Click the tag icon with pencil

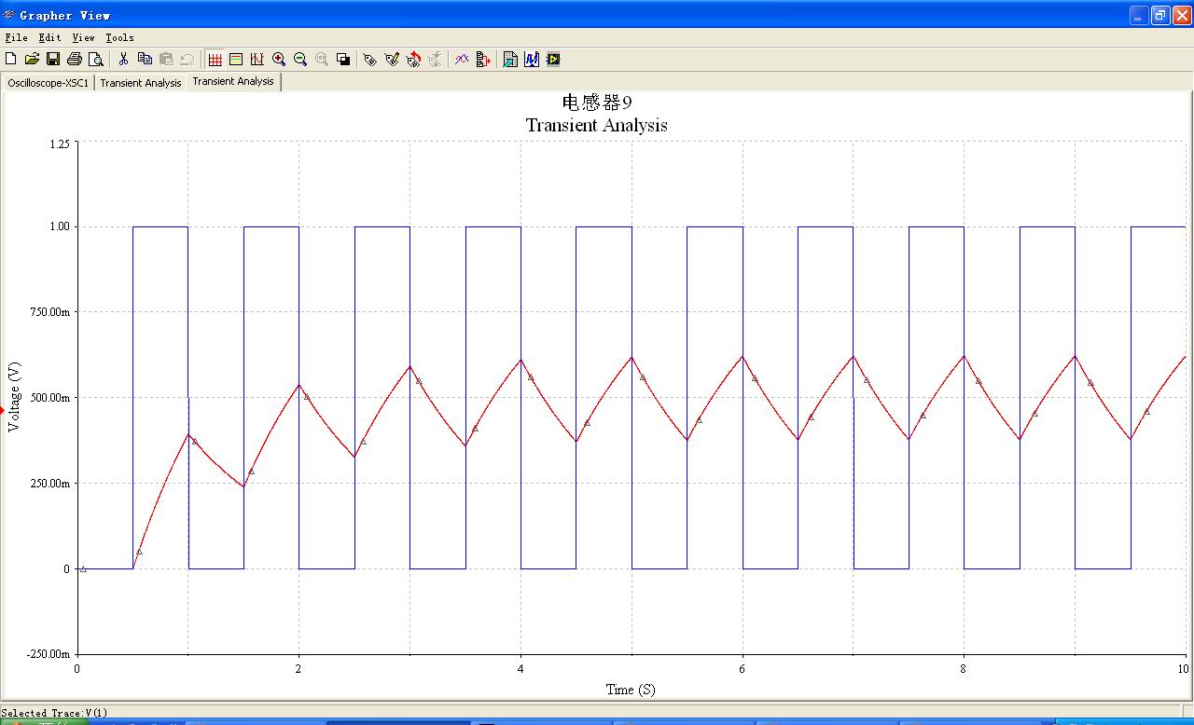point(392,59)
